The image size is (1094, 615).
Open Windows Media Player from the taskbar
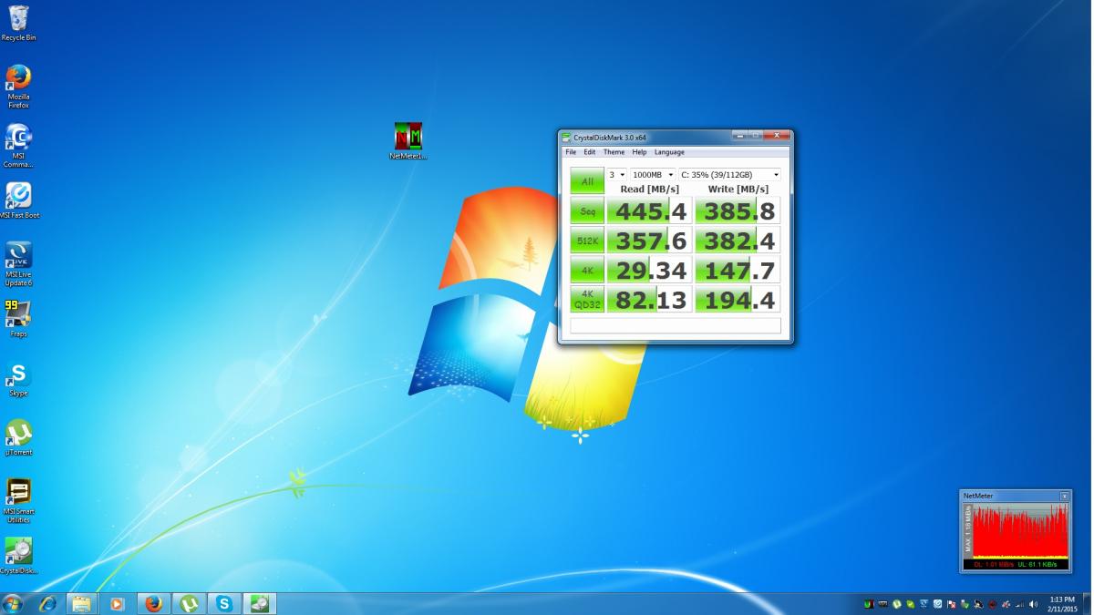pos(117,603)
